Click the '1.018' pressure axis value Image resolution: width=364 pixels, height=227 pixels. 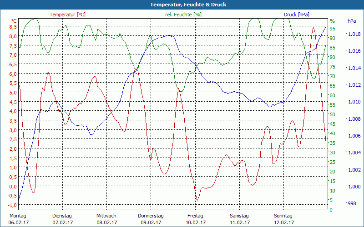354,35
